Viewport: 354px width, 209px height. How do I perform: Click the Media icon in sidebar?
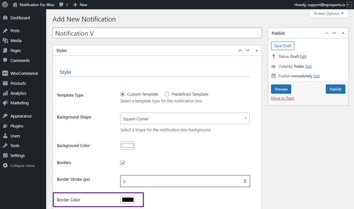pyautogui.click(x=5, y=41)
